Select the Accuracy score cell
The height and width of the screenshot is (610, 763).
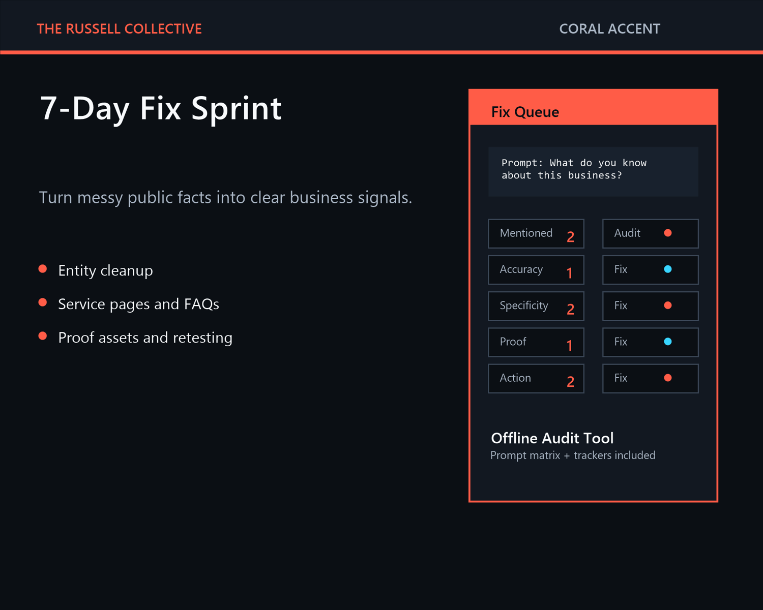(536, 270)
